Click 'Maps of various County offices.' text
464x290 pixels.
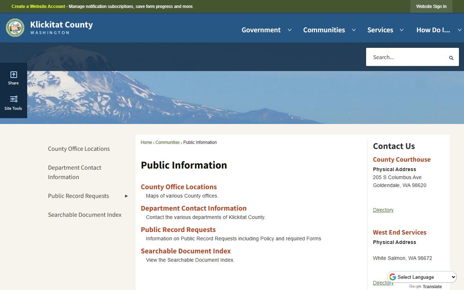(182, 196)
